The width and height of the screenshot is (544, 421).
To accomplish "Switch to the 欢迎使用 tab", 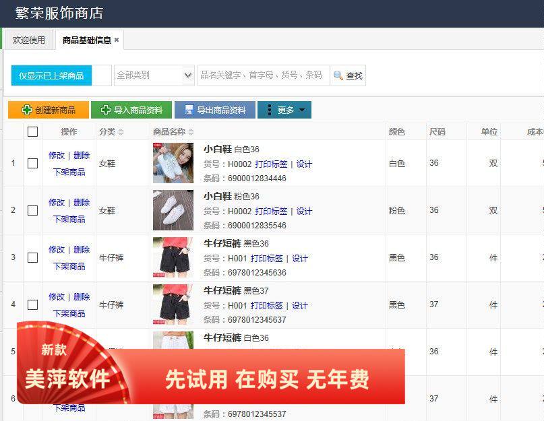I will (x=29, y=40).
